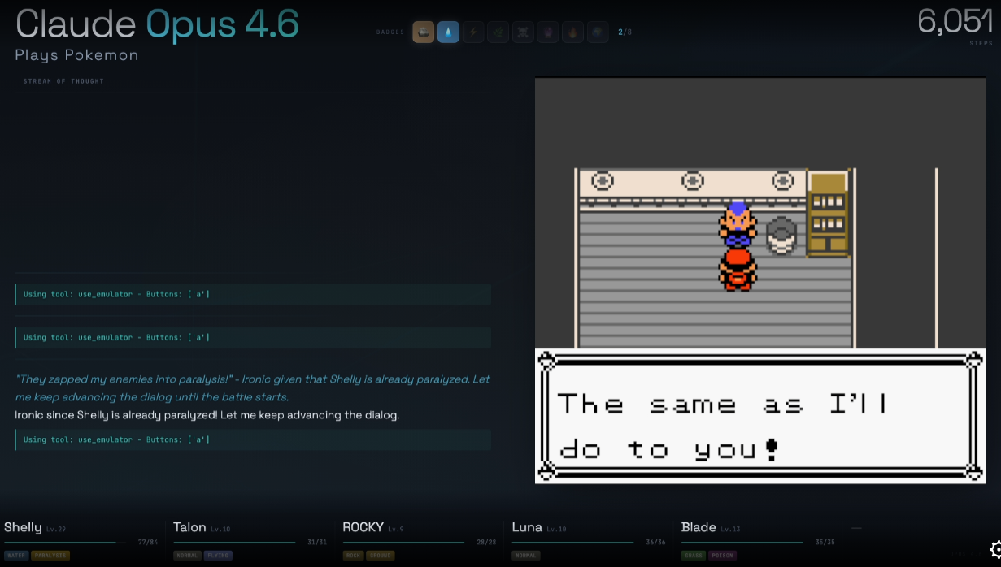Select Luna in the party bar
The width and height of the screenshot is (1001, 567).
(x=527, y=527)
